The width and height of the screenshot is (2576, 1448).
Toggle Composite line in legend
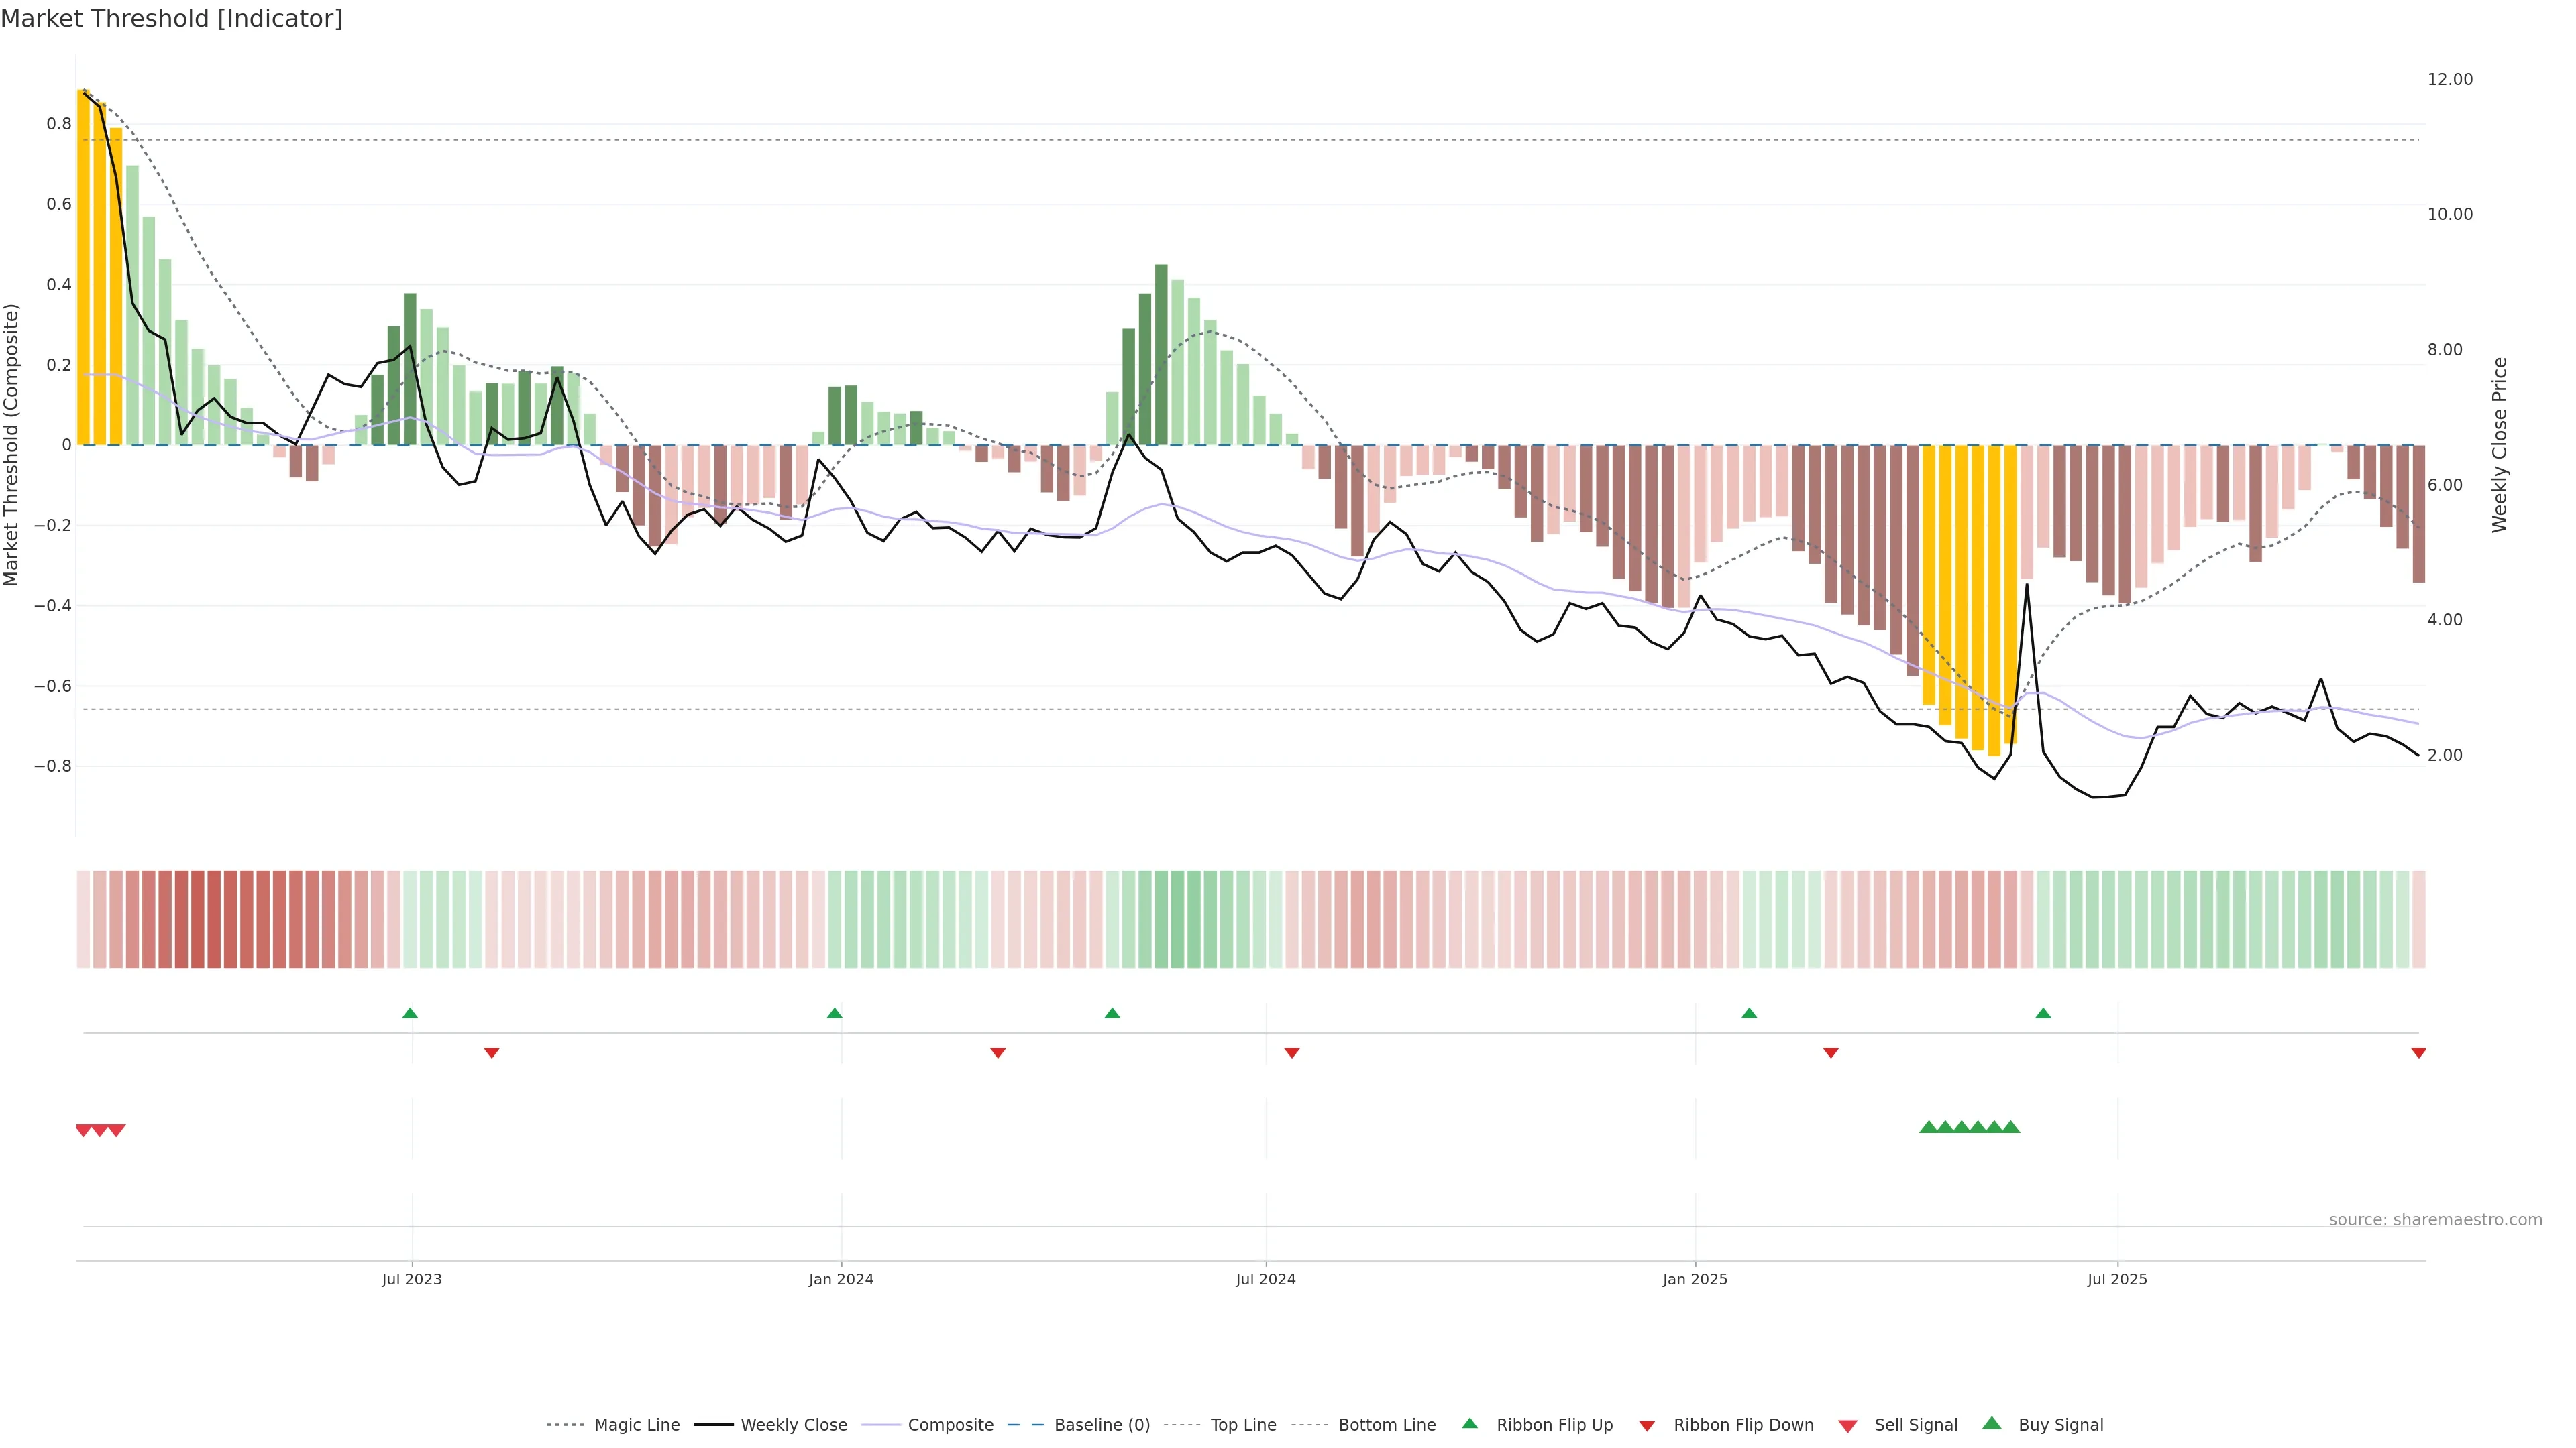pyautogui.click(x=950, y=1425)
